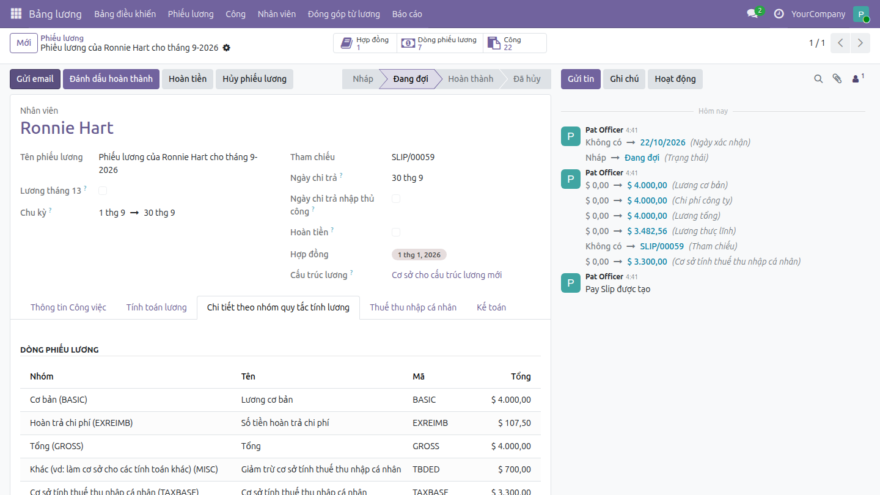Toggle the Hoàn tiền checkbox
880x495 pixels.
pyautogui.click(x=396, y=232)
